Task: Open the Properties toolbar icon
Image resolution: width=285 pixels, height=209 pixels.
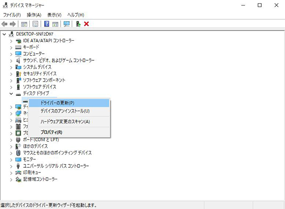Action: [35, 24]
